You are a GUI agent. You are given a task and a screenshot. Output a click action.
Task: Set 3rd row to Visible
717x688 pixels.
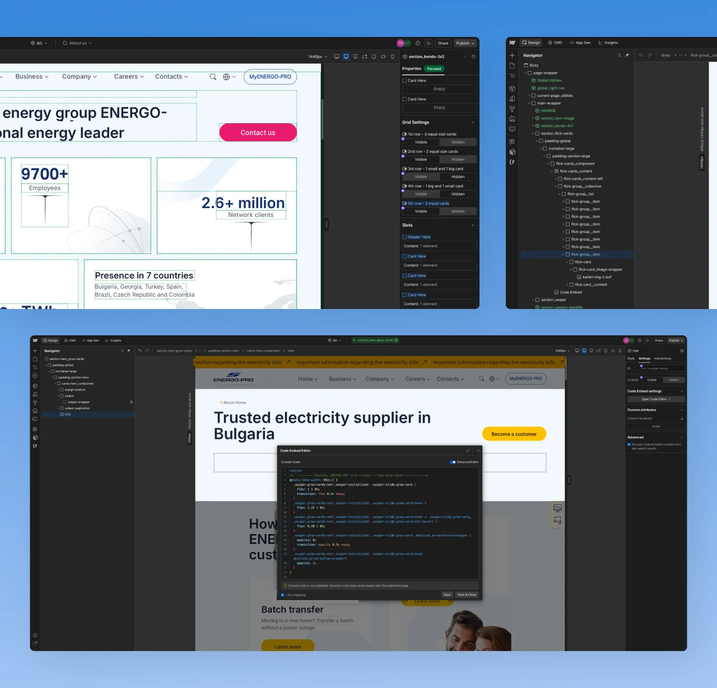coord(421,177)
